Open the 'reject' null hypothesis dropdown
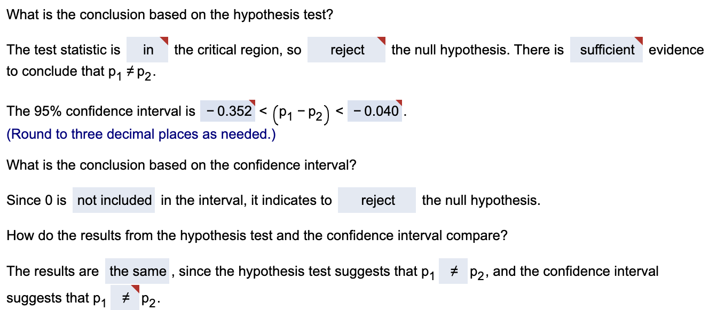 pos(346,50)
